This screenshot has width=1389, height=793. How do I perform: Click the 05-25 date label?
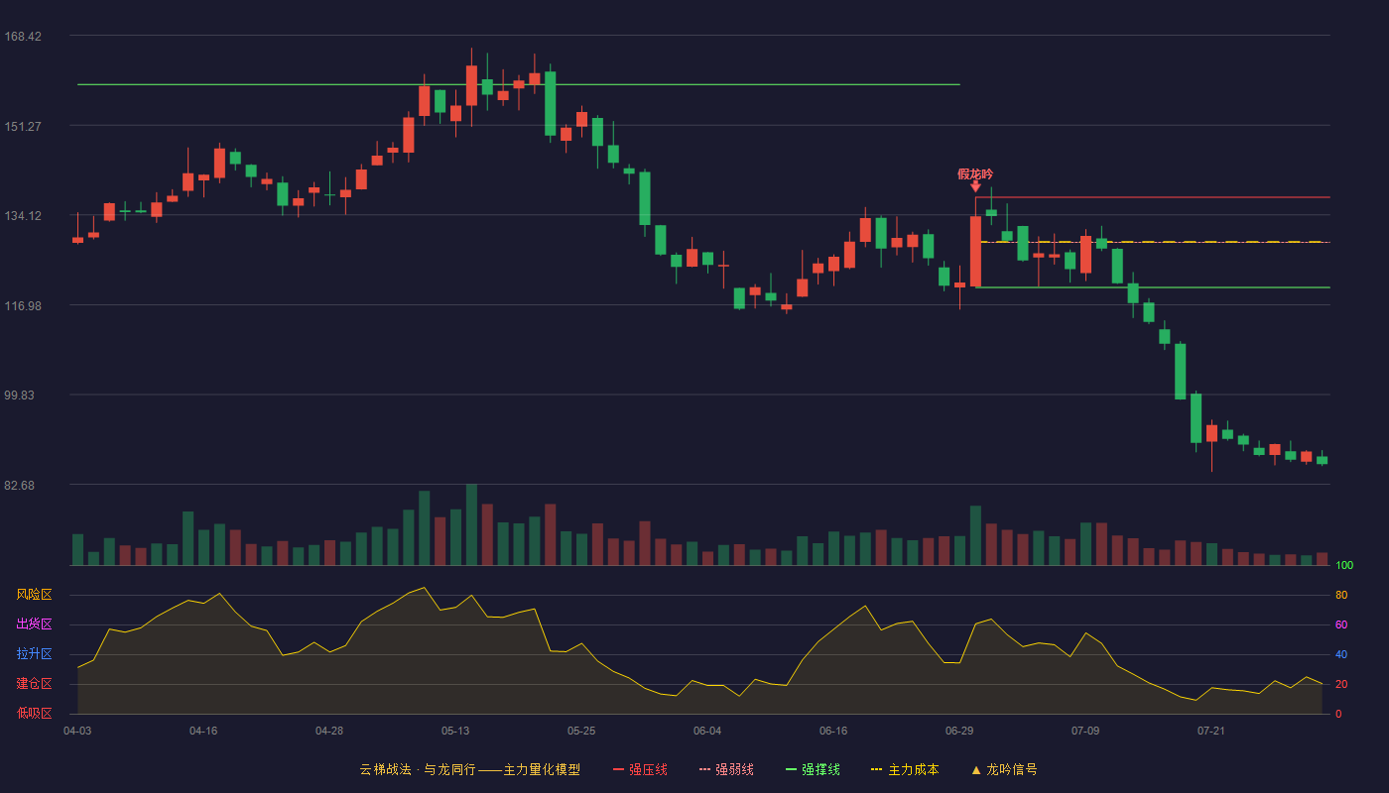coord(581,731)
